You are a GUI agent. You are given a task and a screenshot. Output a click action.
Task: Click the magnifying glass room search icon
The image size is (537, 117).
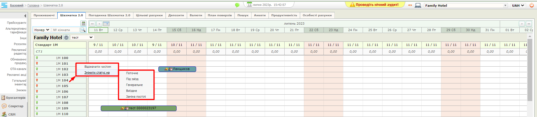click(x=83, y=30)
